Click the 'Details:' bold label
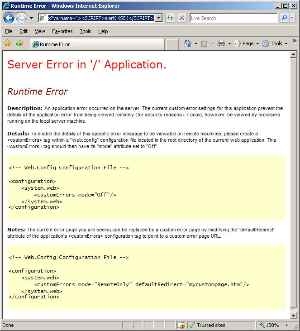 point(19,134)
